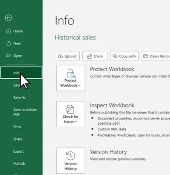This screenshot has height=175, width=170.
Task: Click the back arrow circle icon
Action: click(8, 18)
